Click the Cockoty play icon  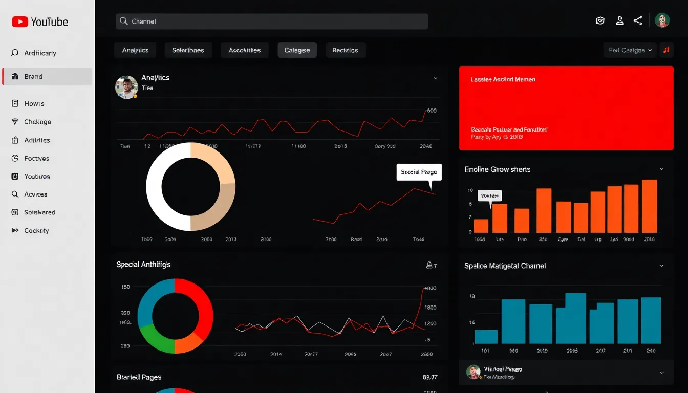click(x=14, y=231)
